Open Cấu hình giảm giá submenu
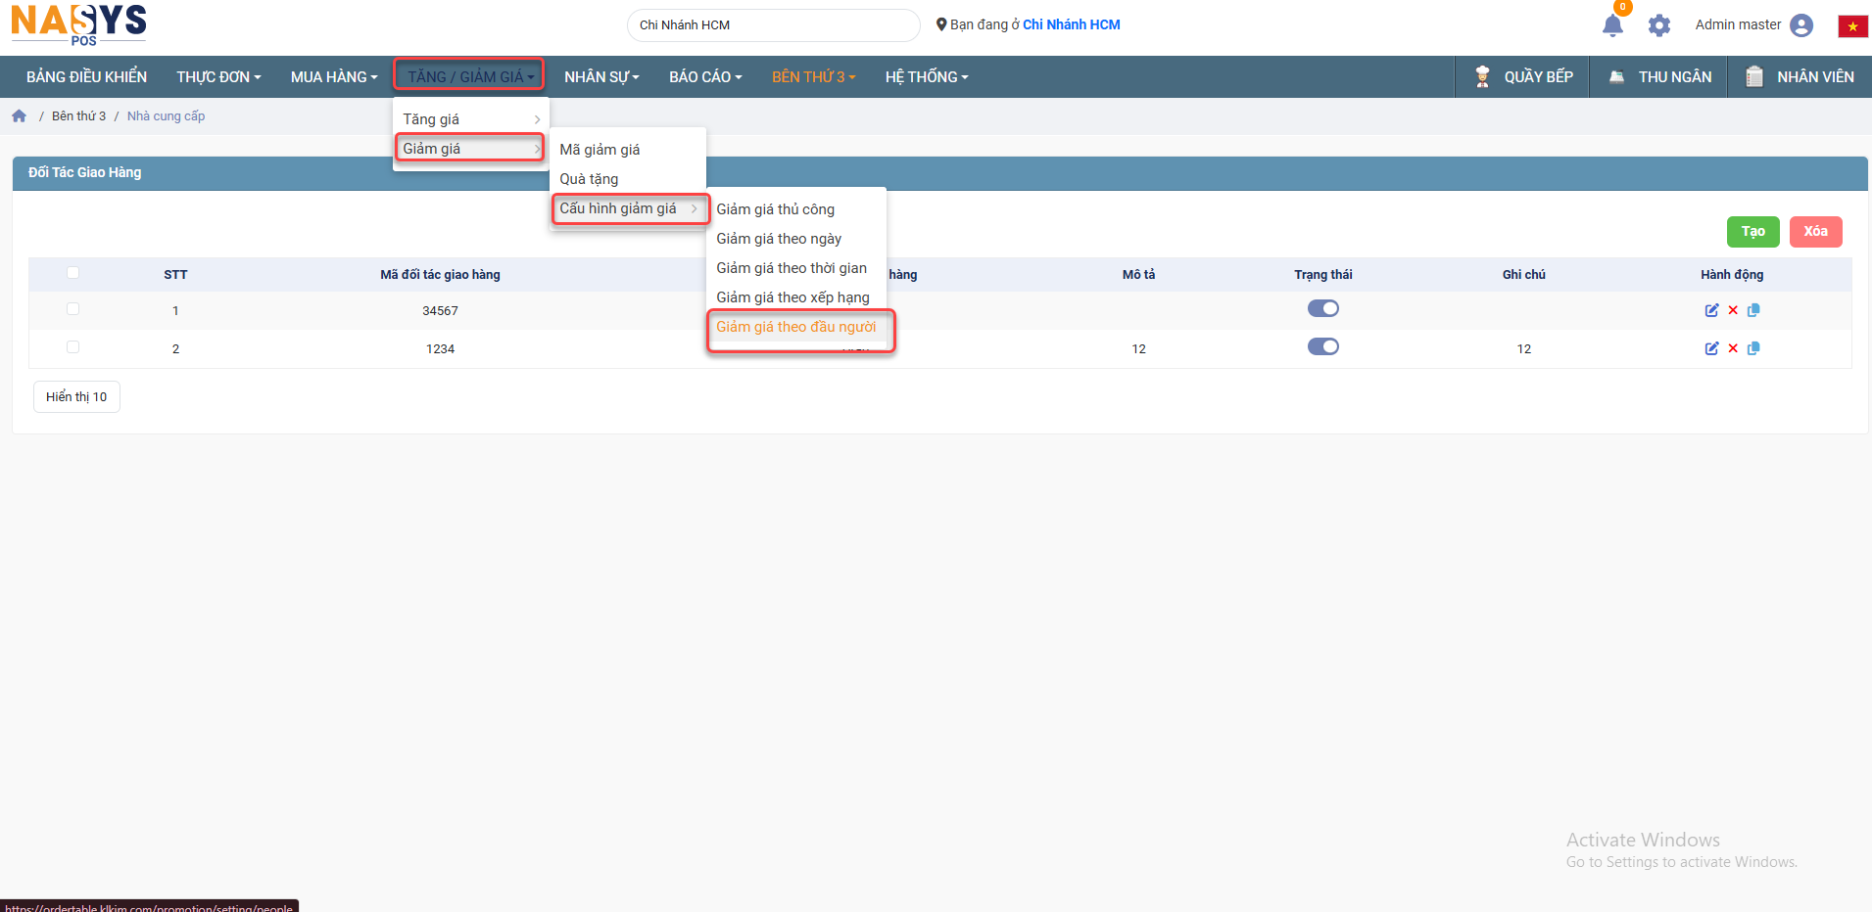The width and height of the screenshot is (1872, 912). (x=629, y=208)
